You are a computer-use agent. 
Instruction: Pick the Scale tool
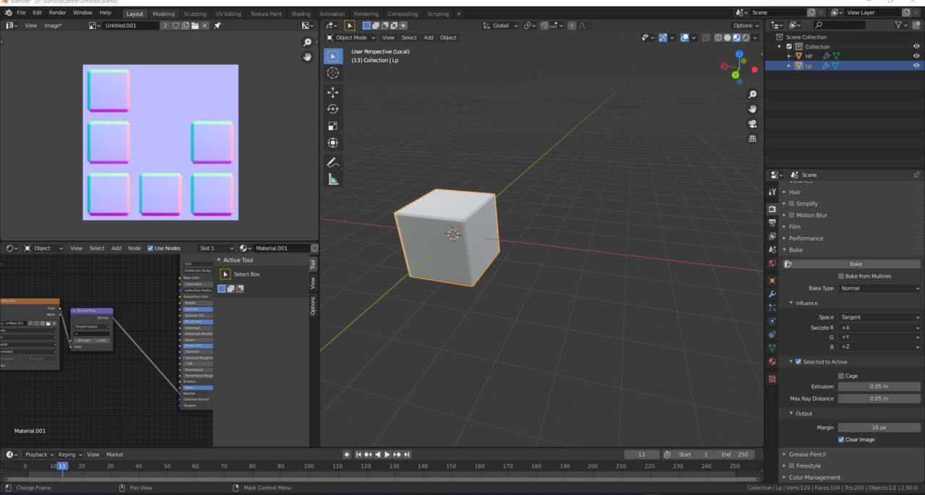point(333,126)
